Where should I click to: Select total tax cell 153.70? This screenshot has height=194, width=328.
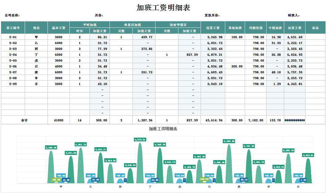click(275, 120)
